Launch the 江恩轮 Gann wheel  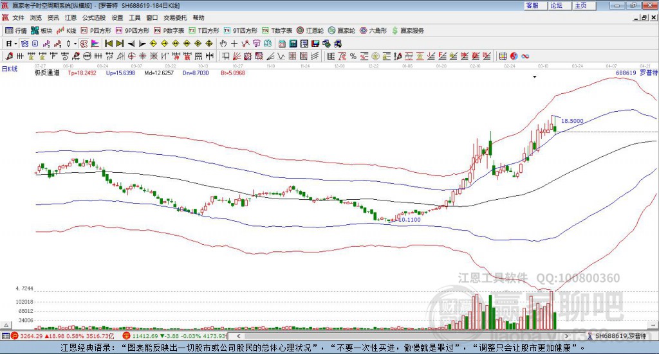coord(310,31)
